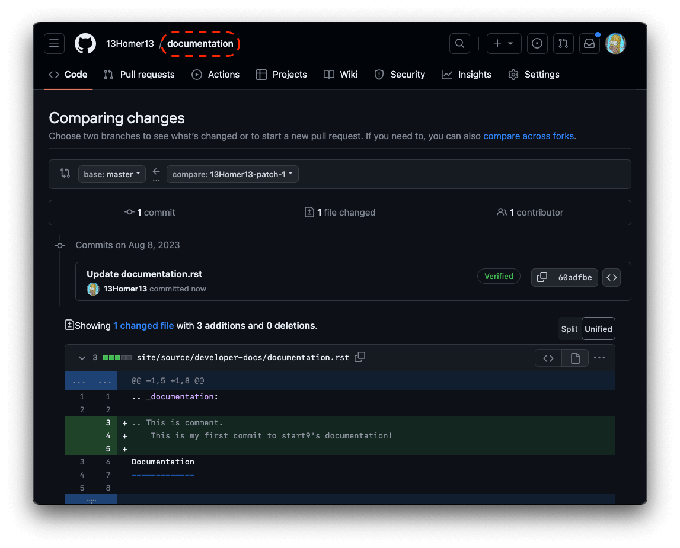Open the base: master branch dropdown
Image resolution: width=680 pixels, height=548 pixels.
point(112,174)
